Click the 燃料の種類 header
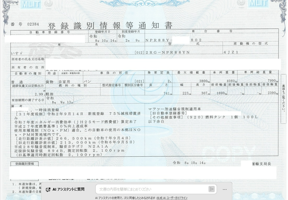288x200 pixels. [73, 86]
